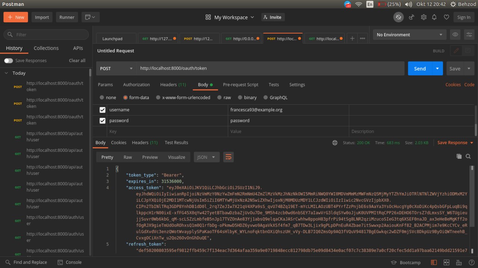This screenshot has width=478, height=268.
Task: Open notifications bell icon
Action: [434, 17]
